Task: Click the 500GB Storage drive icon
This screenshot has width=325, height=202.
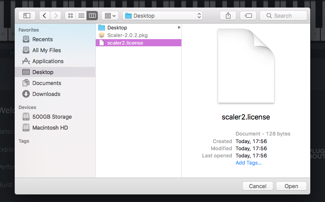Action: coord(26,117)
